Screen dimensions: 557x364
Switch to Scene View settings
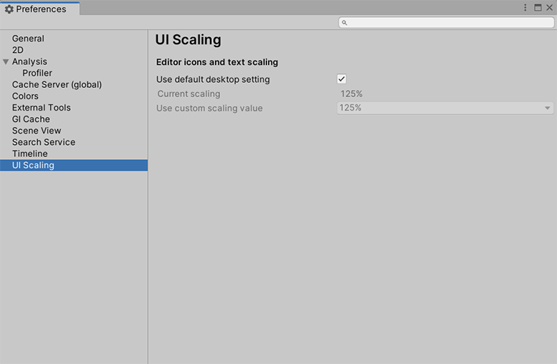point(36,131)
